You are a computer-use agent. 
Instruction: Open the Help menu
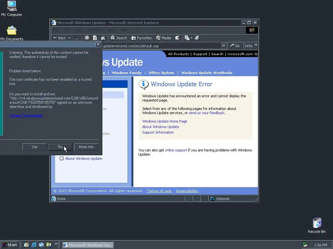click(x=124, y=30)
